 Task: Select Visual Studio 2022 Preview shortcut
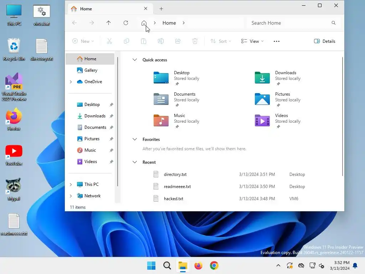14,87
